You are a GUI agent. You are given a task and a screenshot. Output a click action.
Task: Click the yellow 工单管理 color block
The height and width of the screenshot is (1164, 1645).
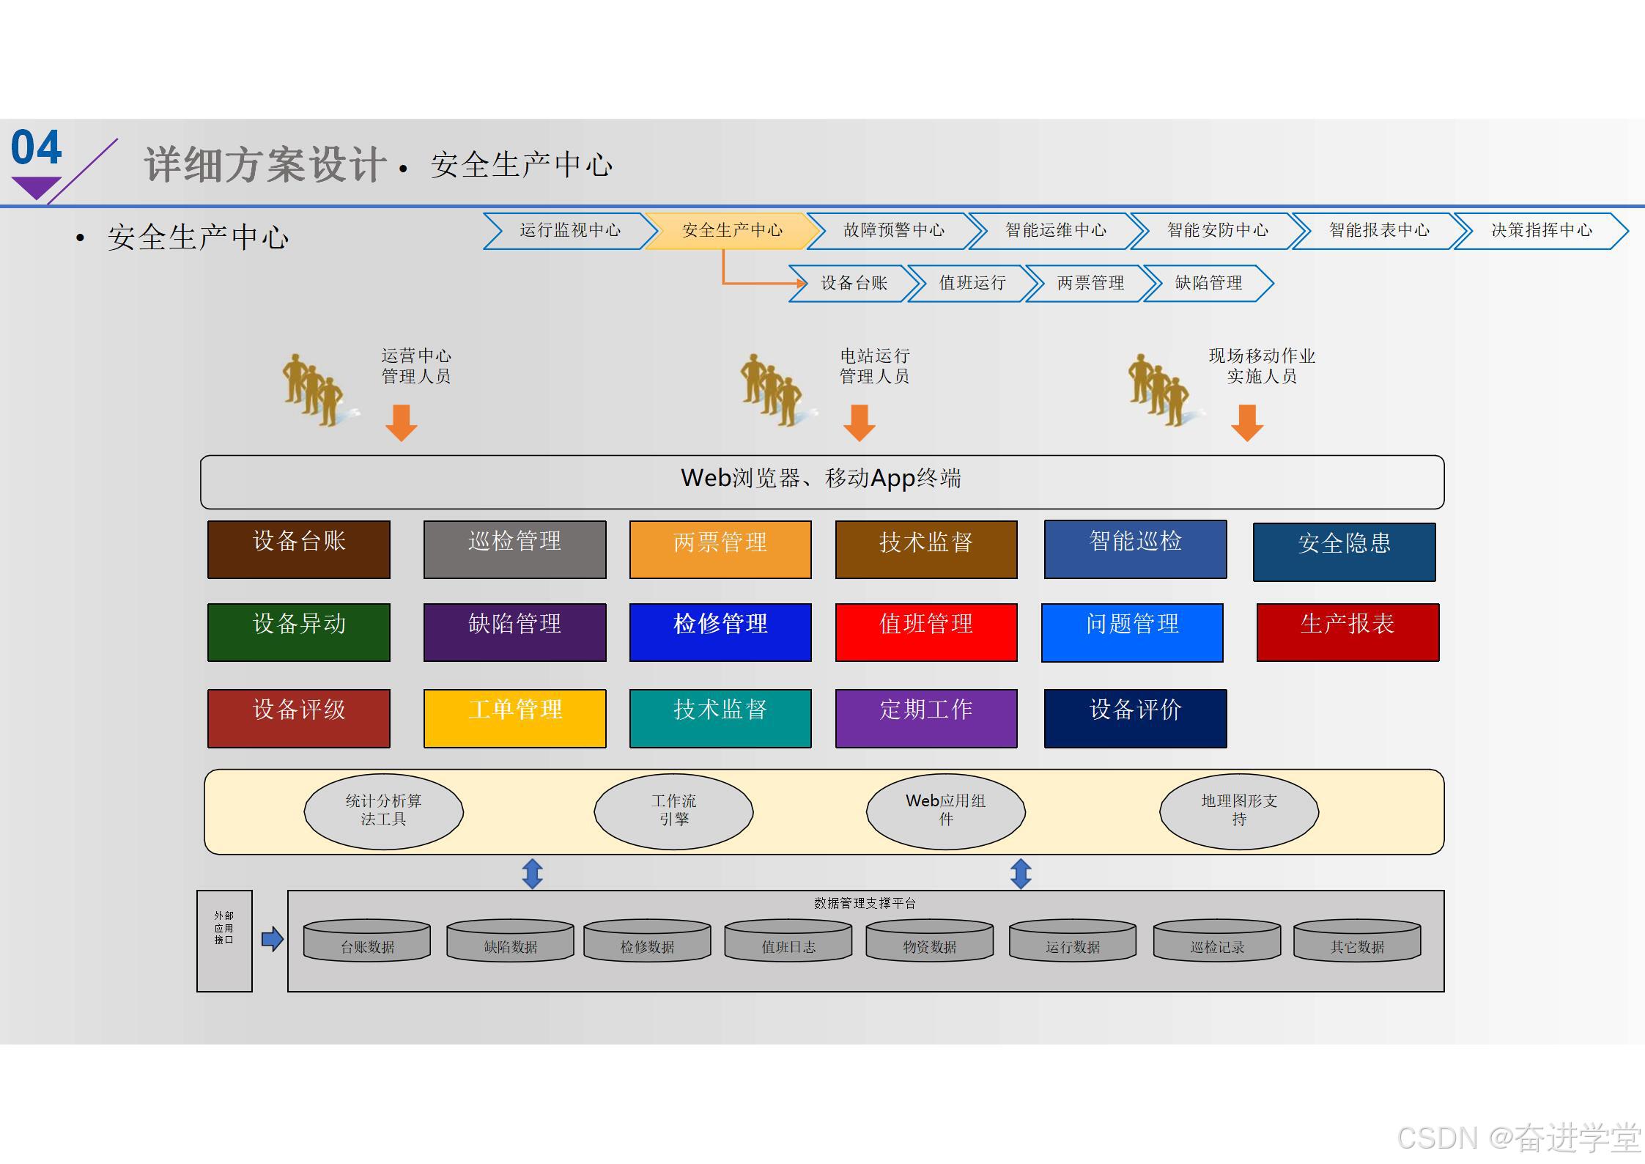[515, 718]
